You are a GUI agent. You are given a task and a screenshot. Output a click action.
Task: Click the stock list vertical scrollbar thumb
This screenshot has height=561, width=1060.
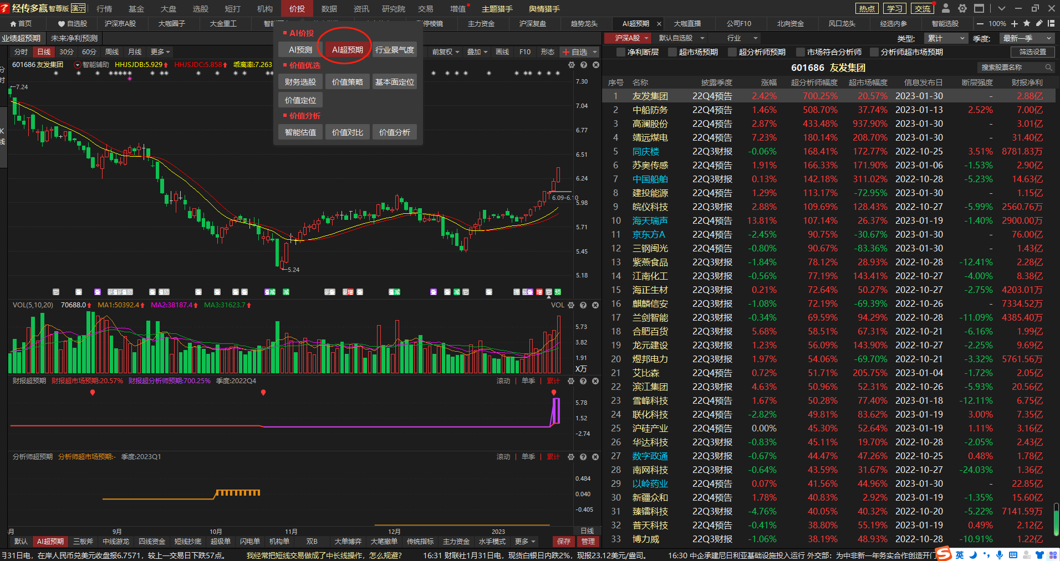(1057, 519)
